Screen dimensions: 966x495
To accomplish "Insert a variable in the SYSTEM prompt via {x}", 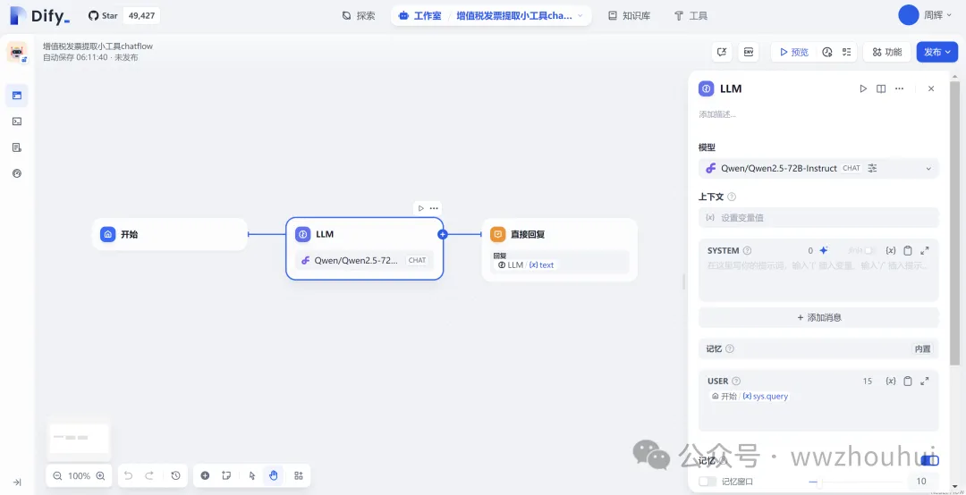I will 890,250.
